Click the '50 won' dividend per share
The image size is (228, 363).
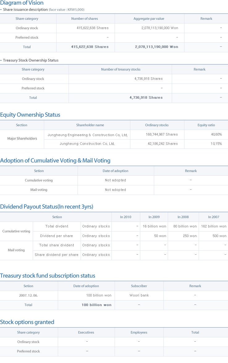pos(160,236)
